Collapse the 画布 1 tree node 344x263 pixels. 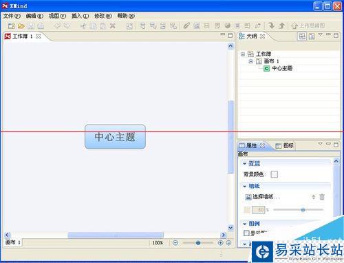tap(251, 61)
